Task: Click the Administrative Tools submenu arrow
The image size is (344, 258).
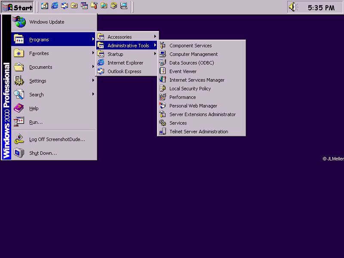Action: coord(155,45)
